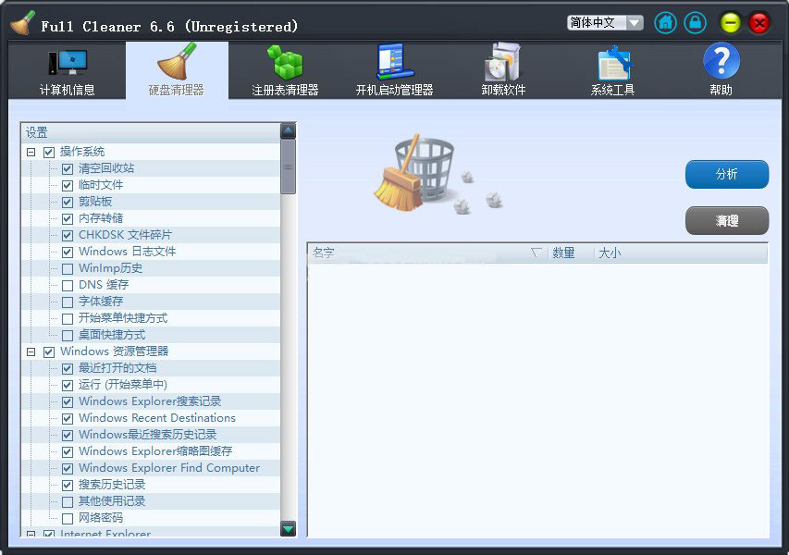This screenshot has height=555, width=789.
Task: Collapse the 操作系统 tree node
Action: (x=31, y=152)
